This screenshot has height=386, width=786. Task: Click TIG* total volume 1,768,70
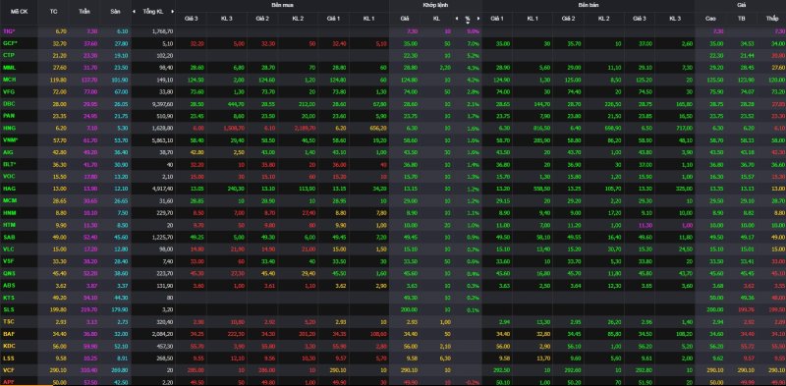[164, 31]
